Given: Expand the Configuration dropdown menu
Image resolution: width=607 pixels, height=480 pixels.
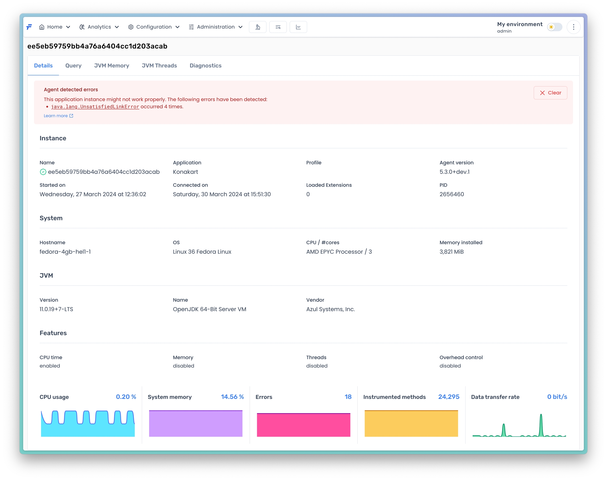Looking at the screenshot, I should (154, 27).
